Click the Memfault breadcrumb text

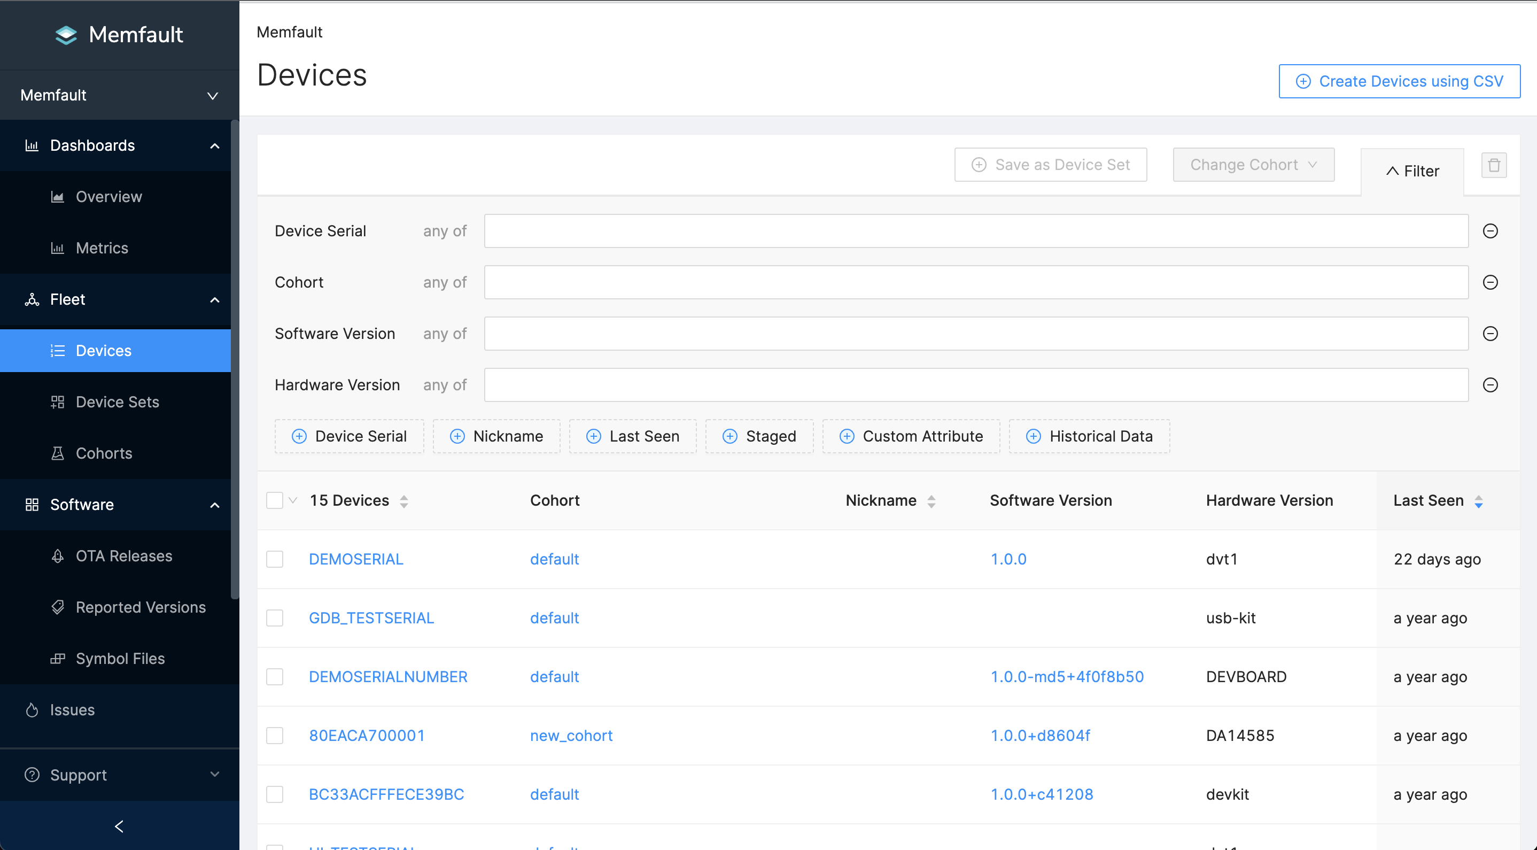[x=289, y=32]
